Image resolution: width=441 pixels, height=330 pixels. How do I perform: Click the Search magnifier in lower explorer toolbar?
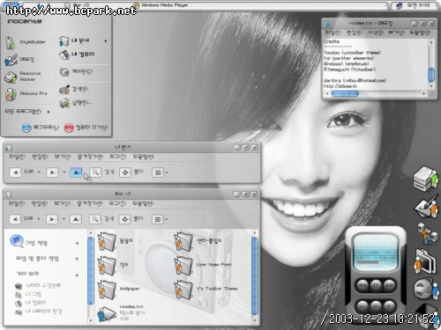click(95, 219)
